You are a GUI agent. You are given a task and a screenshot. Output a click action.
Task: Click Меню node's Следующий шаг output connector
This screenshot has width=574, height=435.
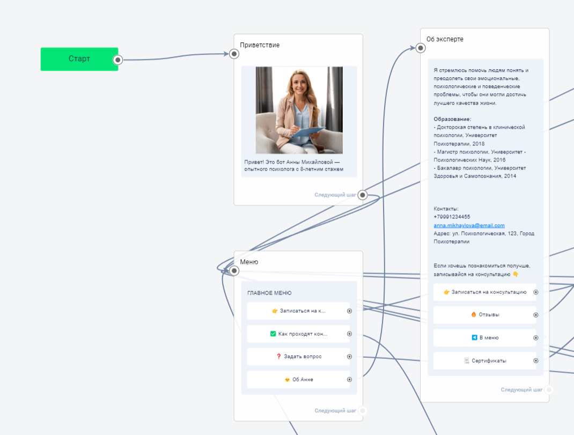[x=363, y=411]
